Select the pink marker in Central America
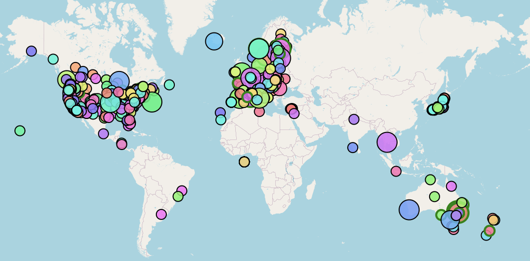Screen dimensions: 530x261 click(x=121, y=144)
